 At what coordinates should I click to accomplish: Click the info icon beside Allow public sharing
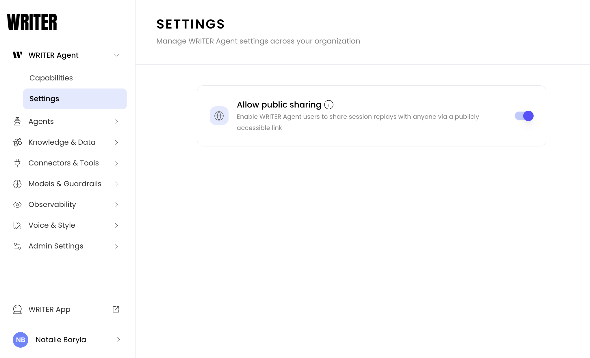[x=329, y=105]
